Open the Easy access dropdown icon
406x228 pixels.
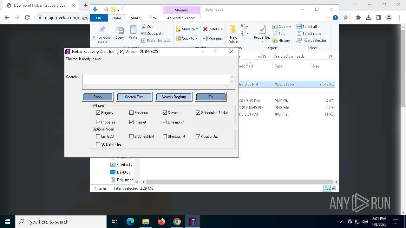[245, 33]
